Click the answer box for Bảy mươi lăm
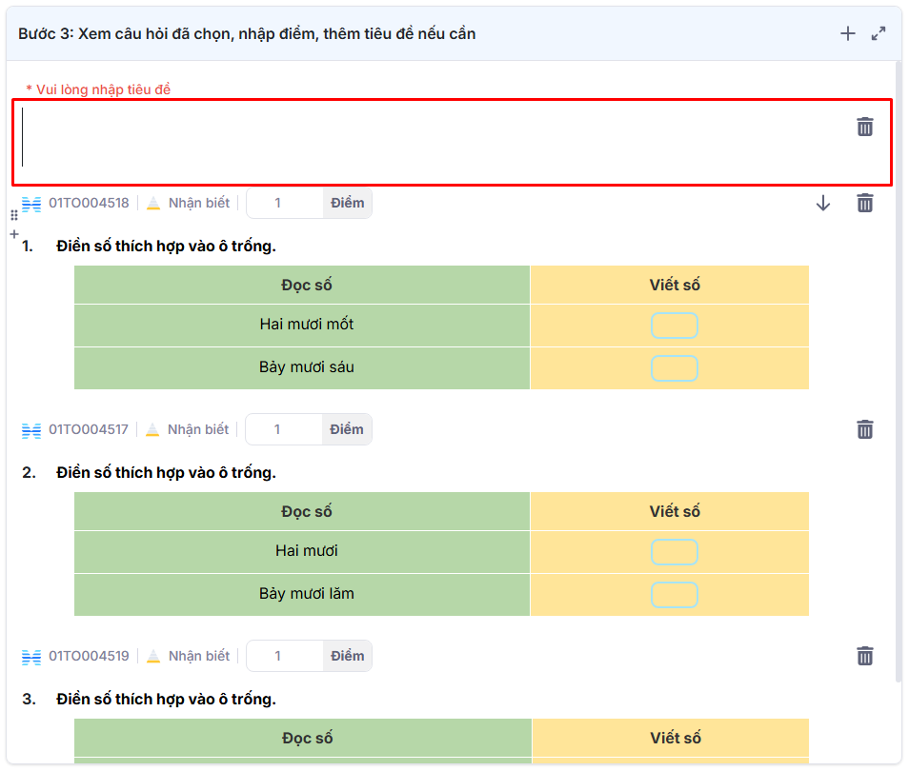 click(x=674, y=594)
